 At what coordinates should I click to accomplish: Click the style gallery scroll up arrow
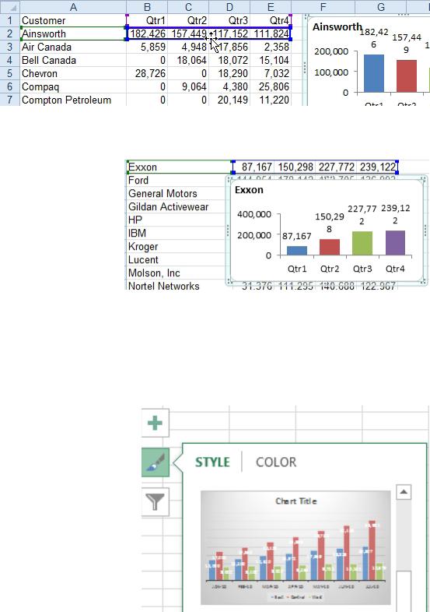[404, 492]
